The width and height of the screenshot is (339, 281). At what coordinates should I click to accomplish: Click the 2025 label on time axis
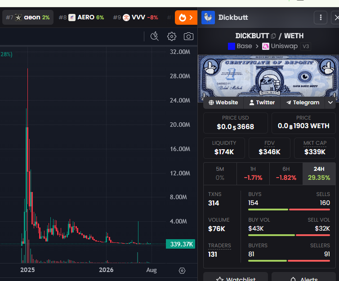pos(27,270)
